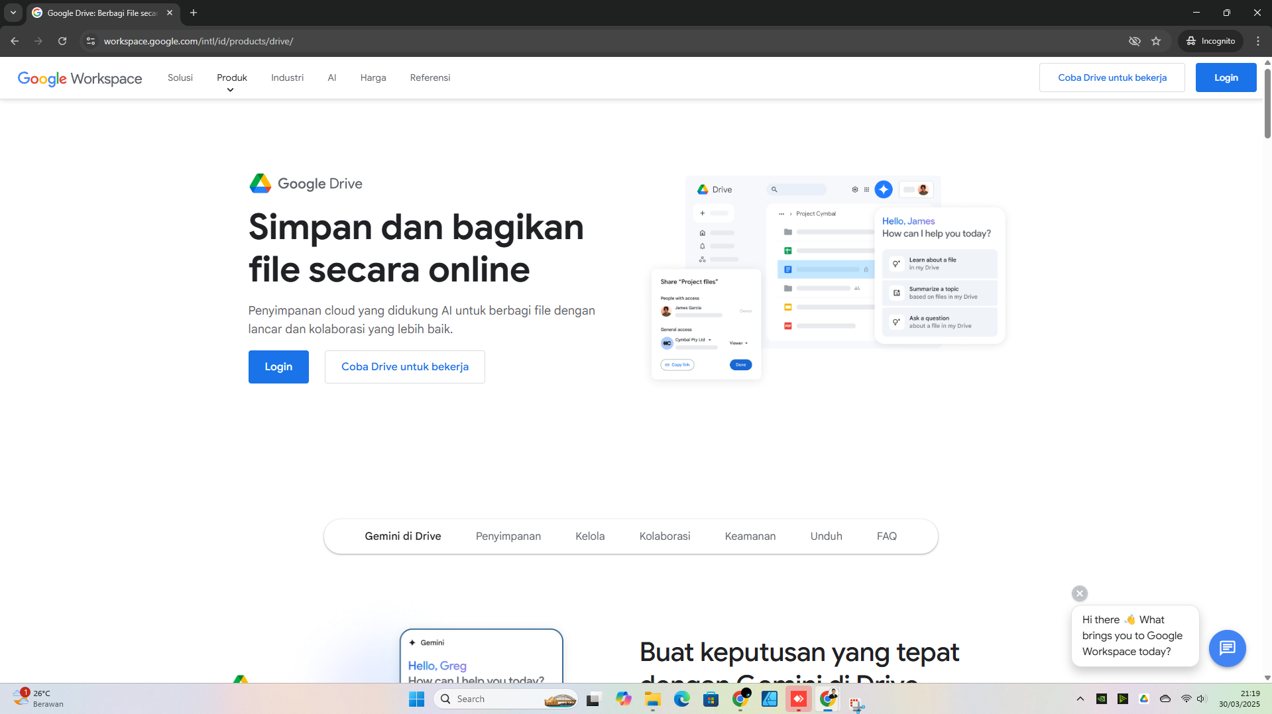
Task: Launch Copilot from the taskbar
Action: pos(623,699)
